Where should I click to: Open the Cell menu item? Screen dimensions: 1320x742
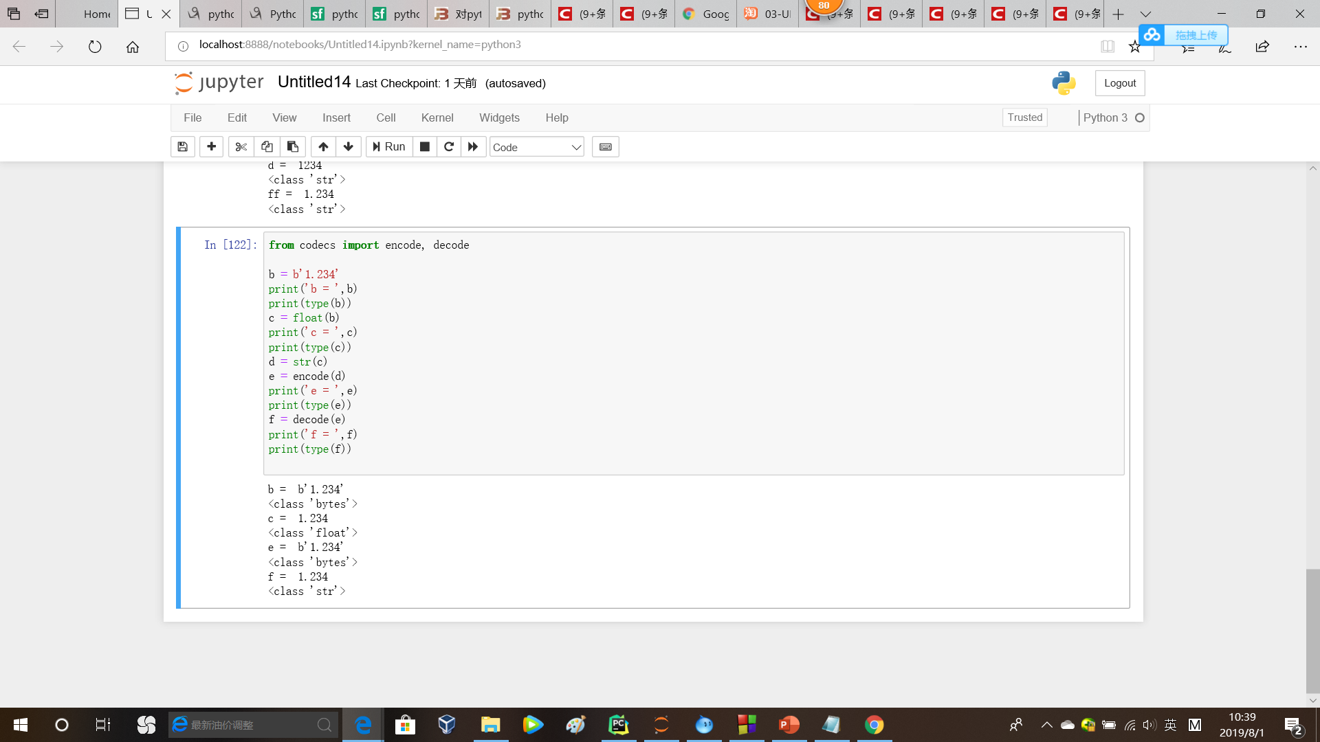pos(385,117)
